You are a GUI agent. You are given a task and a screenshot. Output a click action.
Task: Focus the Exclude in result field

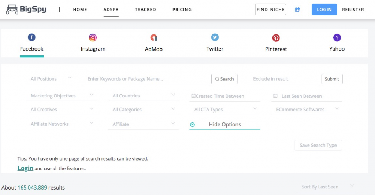coord(284,79)
